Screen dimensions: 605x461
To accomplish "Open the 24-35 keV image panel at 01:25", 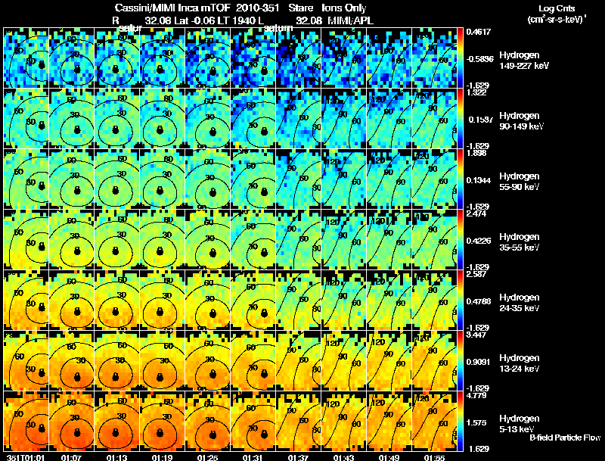I will pyautogui.click(x=207, y=300).
